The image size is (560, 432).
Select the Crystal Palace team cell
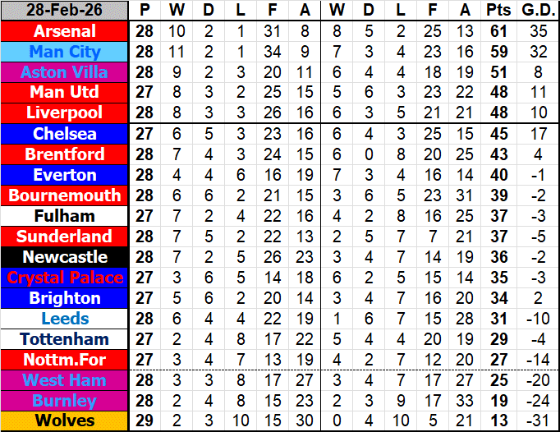tap(65, 278)
